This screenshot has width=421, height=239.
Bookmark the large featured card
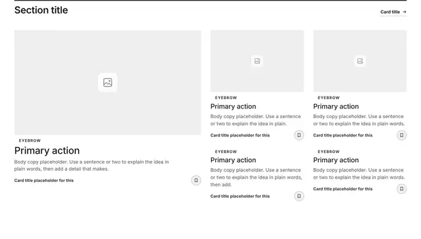coord(196,181)
